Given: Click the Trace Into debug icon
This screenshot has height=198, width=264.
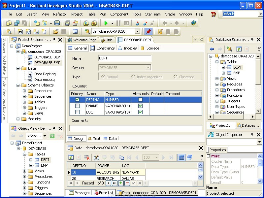Looking at the screenshot, I should (x=137, y=23).
